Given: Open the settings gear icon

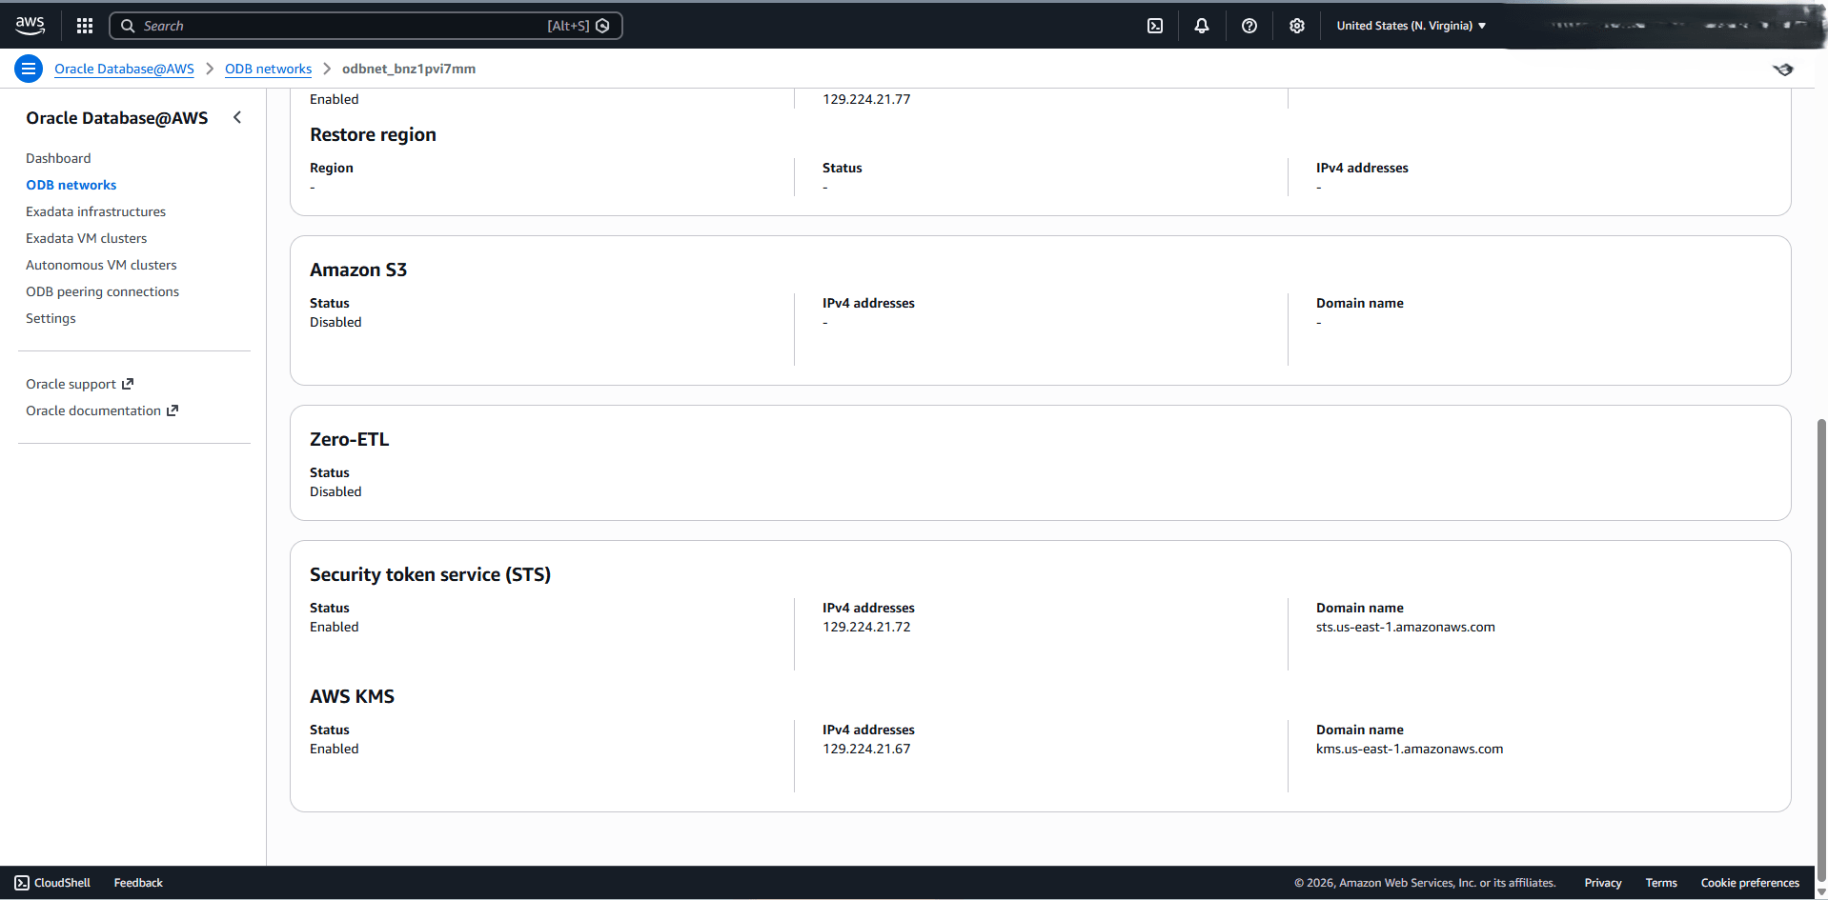Looking at the screenshot, I should click(x=1296, y=25).
